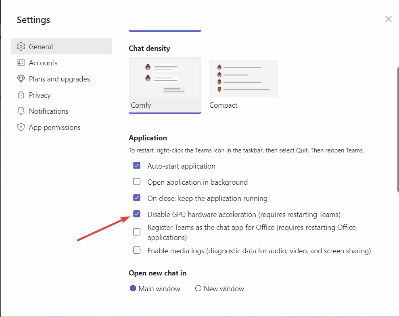Toggle On close, keep the application running
This screenshot has height=317, width=399.
click(x=137, y=198)
